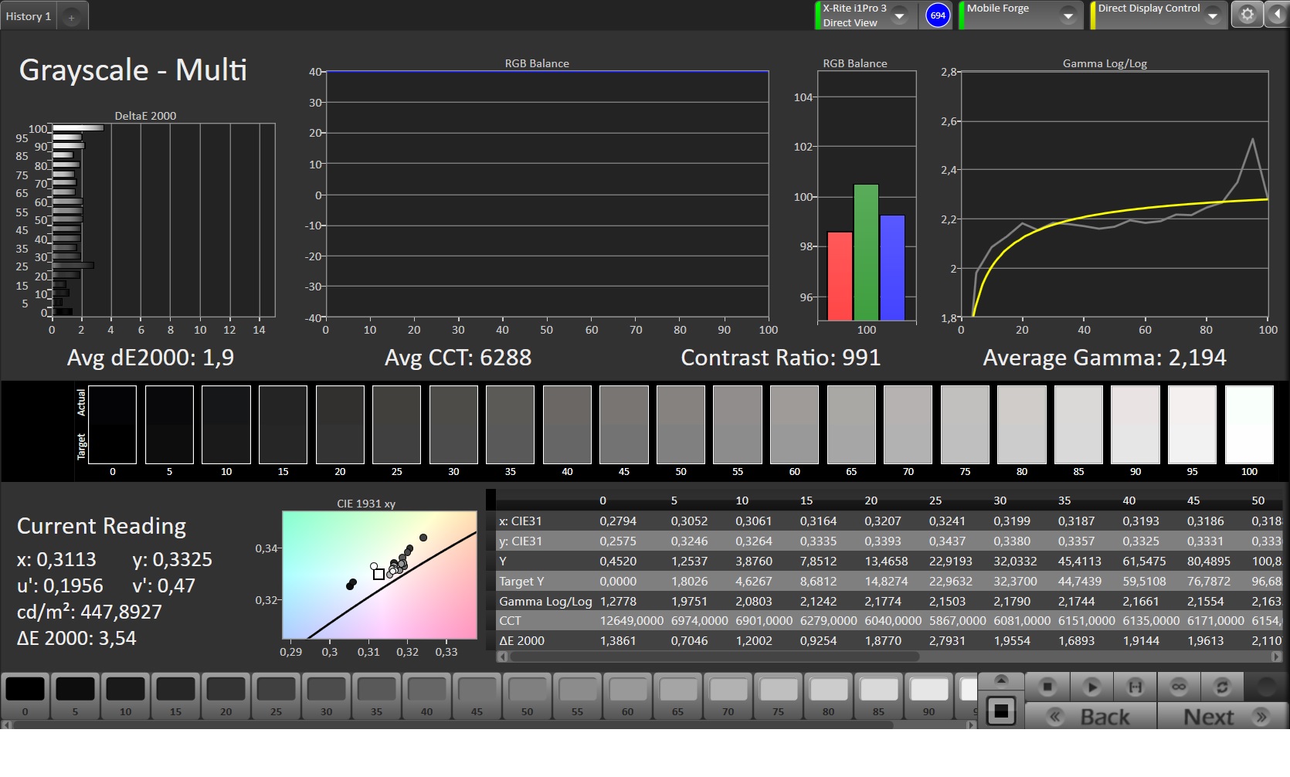Click the data table horizontal scrollbar right arrow
Screen dimensions: 1290x777
pos(1276,657)
